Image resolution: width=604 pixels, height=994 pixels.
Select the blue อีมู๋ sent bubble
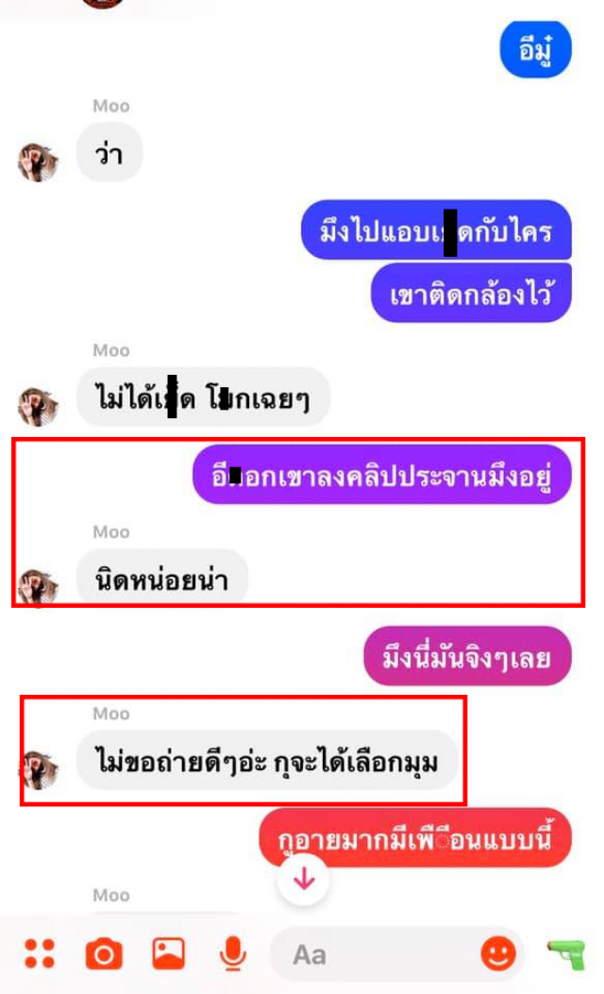pos(535,49)
